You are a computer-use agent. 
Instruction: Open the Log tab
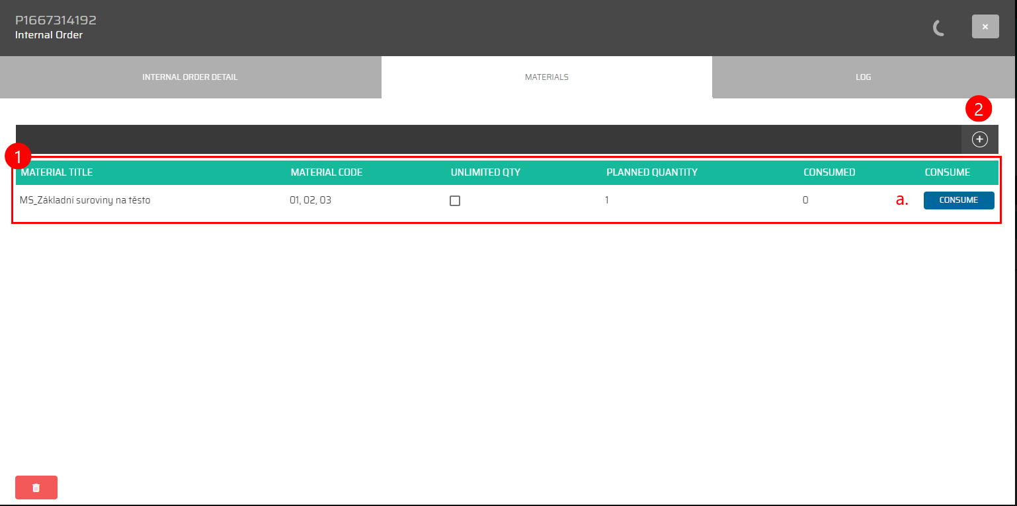click(x=863, y=77)
